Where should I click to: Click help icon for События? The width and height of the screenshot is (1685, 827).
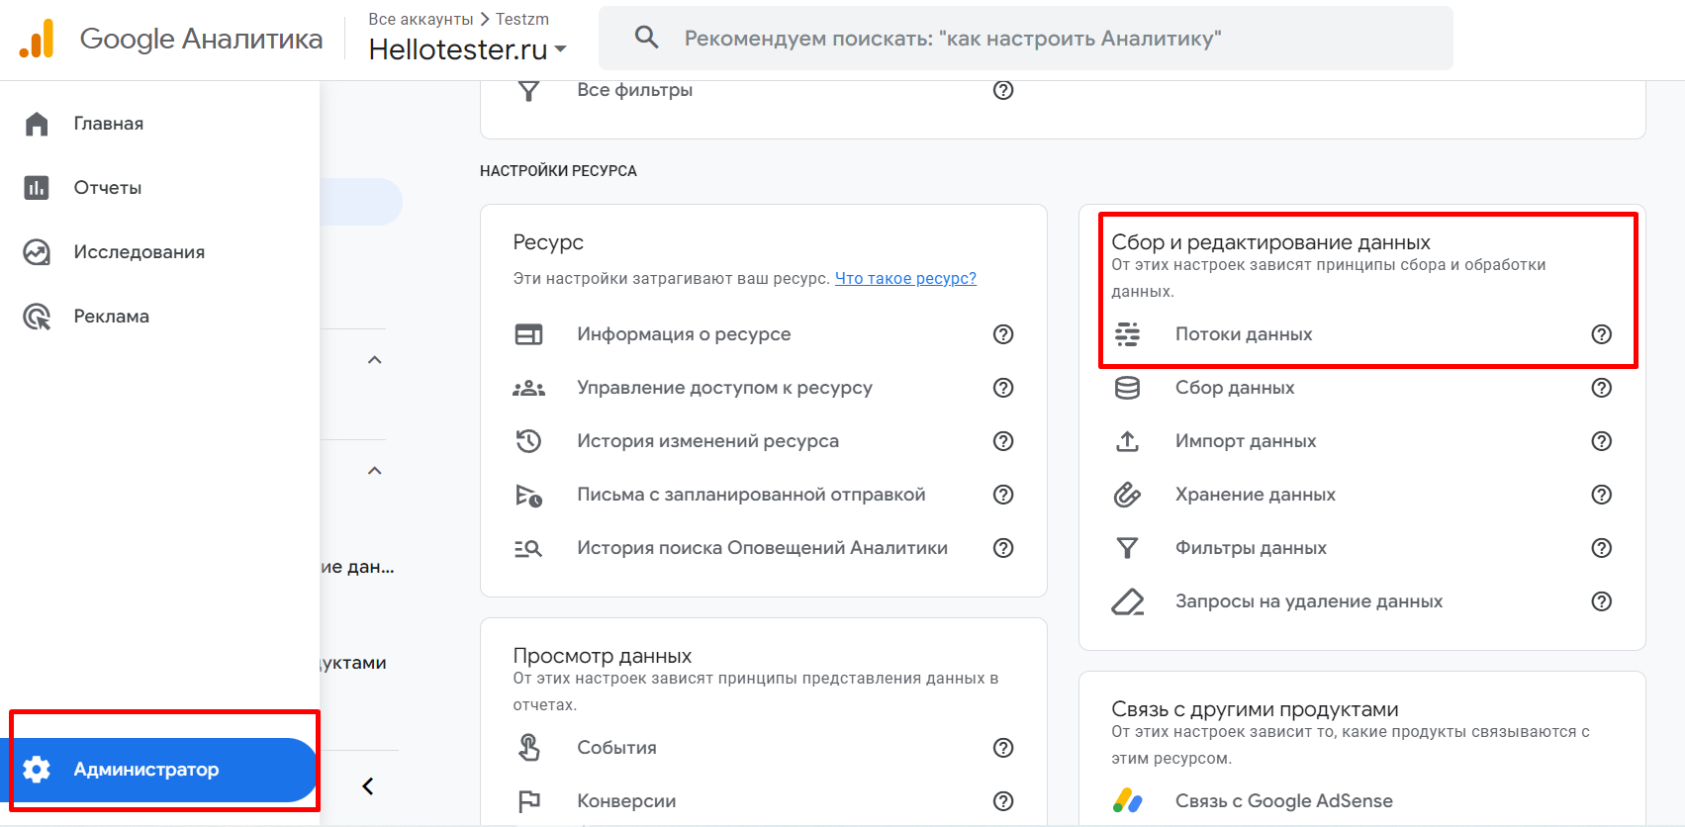click(1003, 748)
